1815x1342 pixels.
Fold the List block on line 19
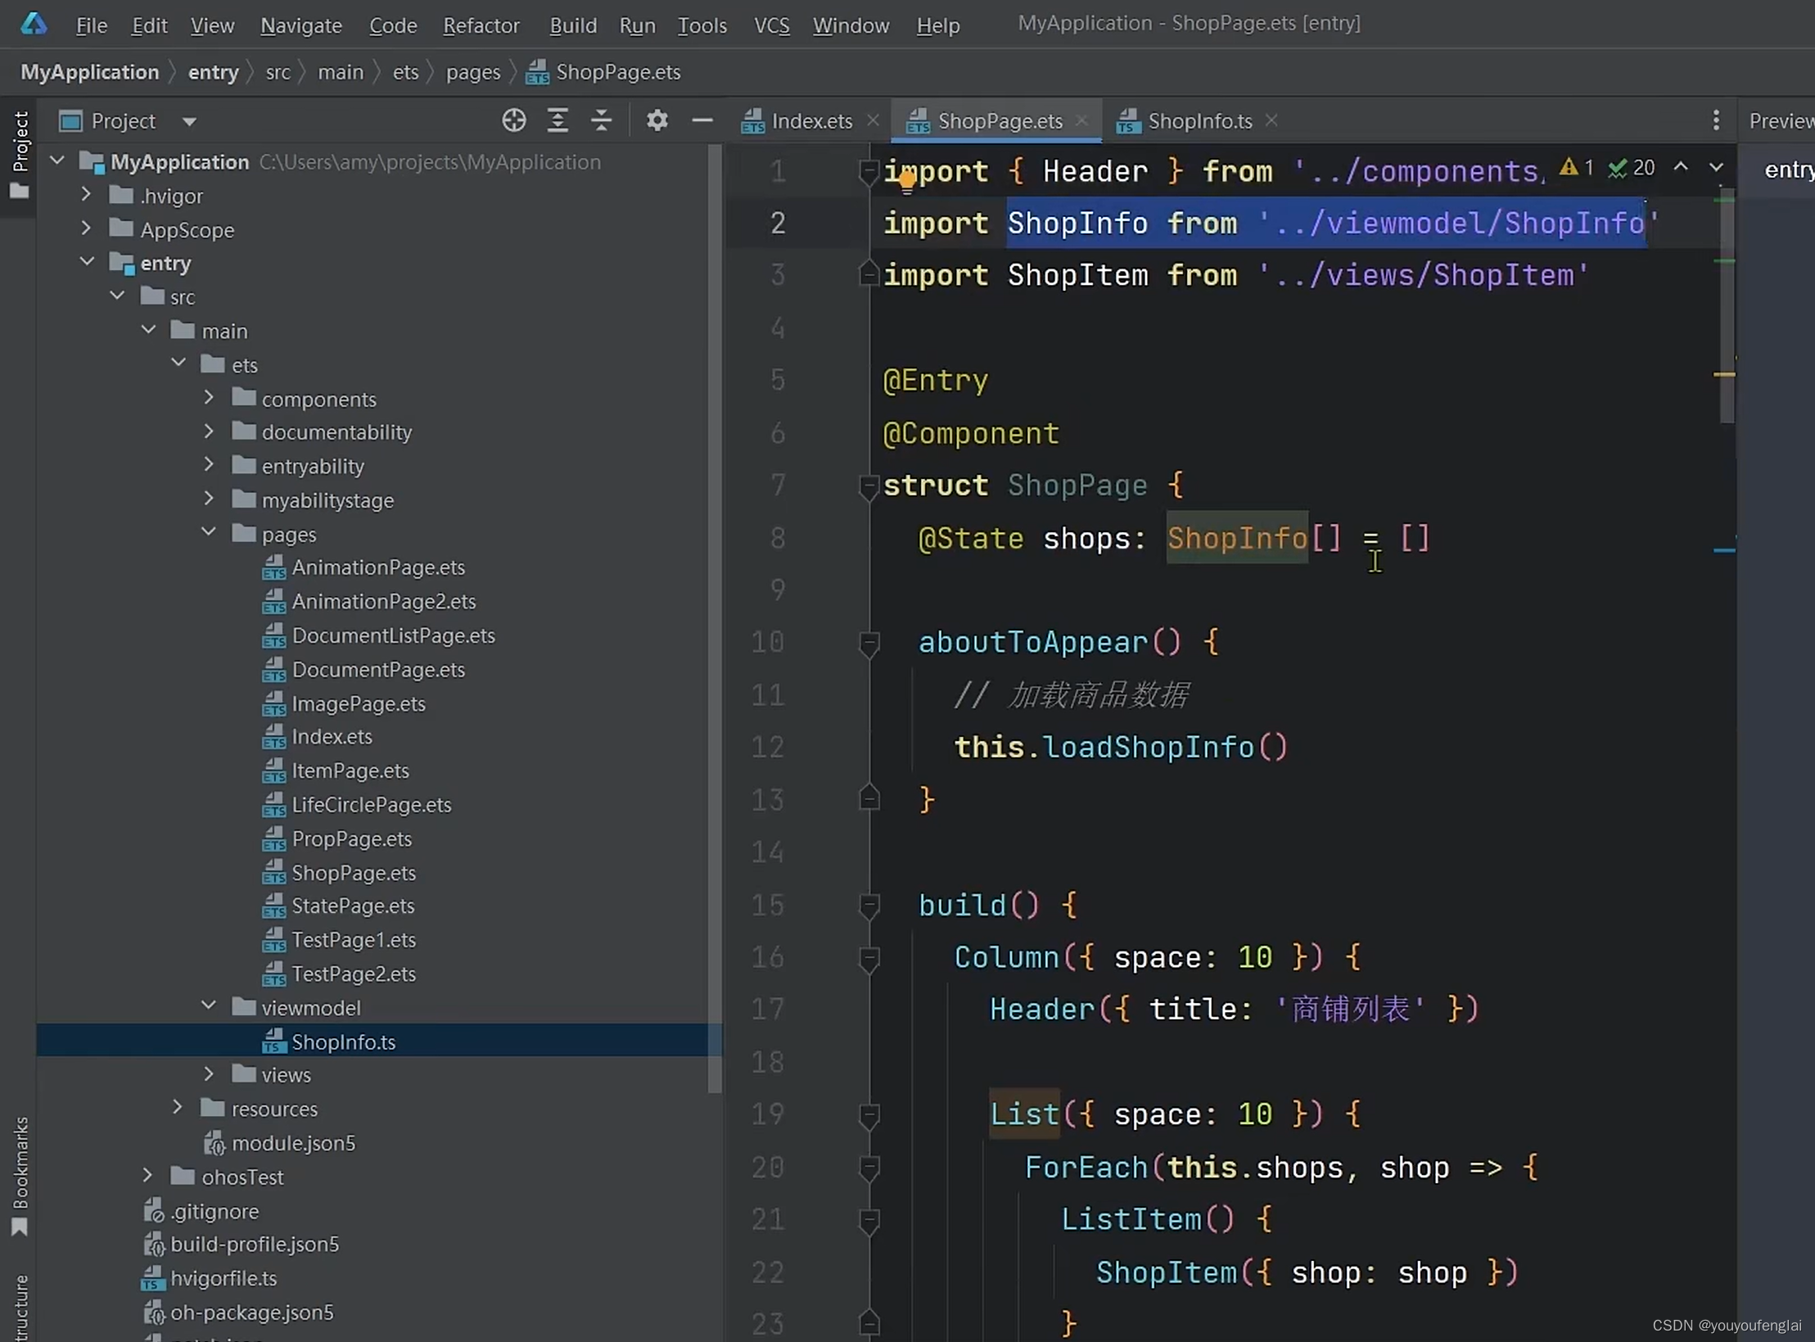[869, 1116]
